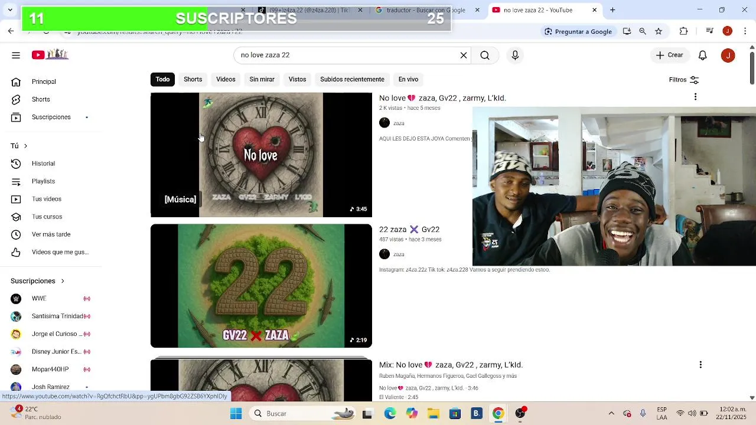Open the YouTube account avatar J
The height and width of the screenshot is (425, 756).
tap(728, 55)
